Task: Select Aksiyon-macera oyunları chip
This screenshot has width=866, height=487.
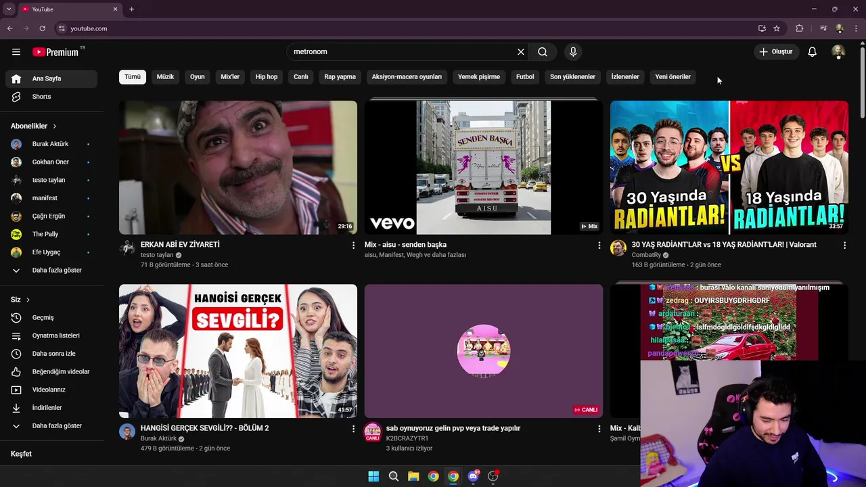Action: [407, 77]
